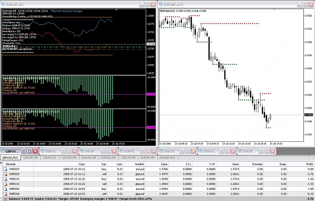Maximize the minimized GBPUS chart window
The height and width of the screenshot is (201, 315).
(x=30, y=151)
